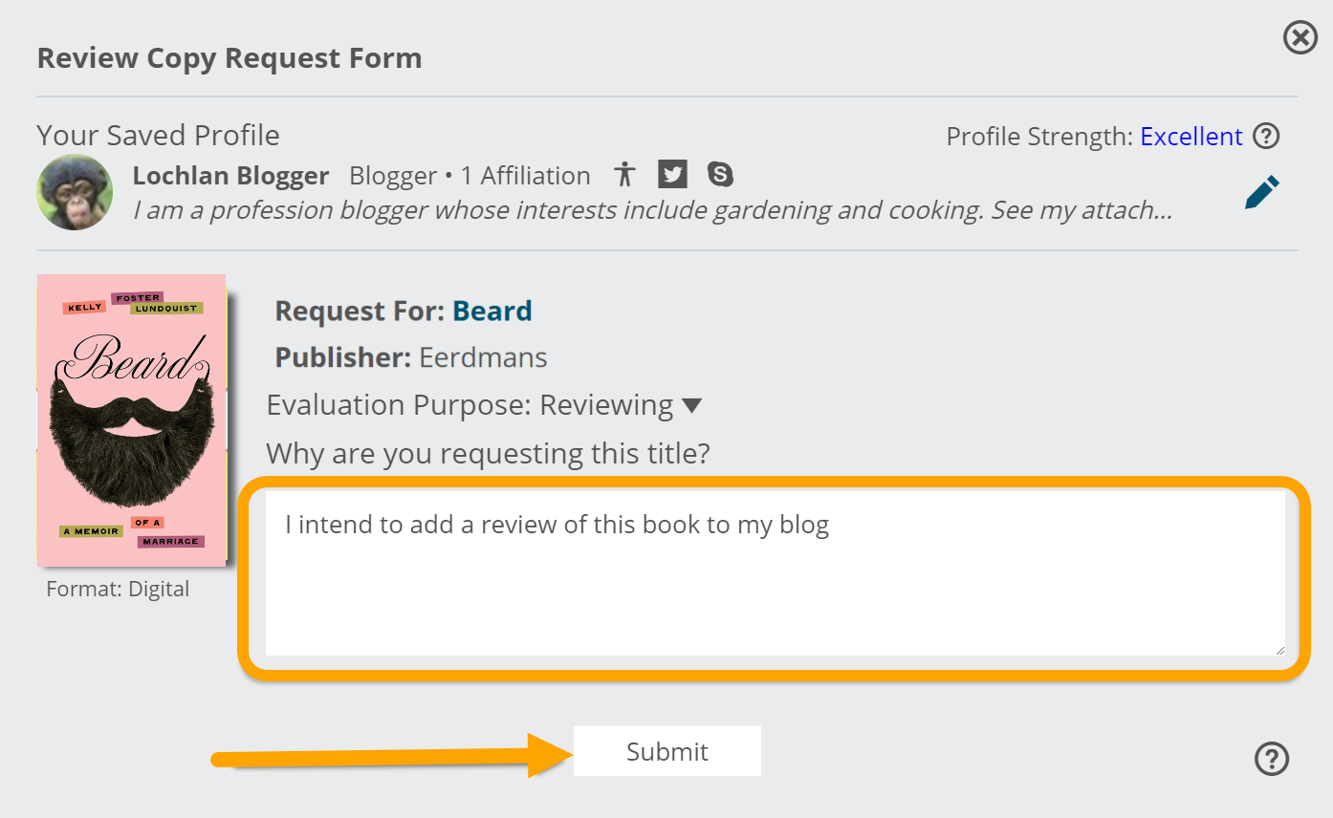Show the 1 Affiliation details
This screenshot has width=1333, height=818.
526,176
